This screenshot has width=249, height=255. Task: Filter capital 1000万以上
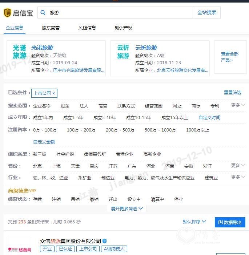click(198, 130)
